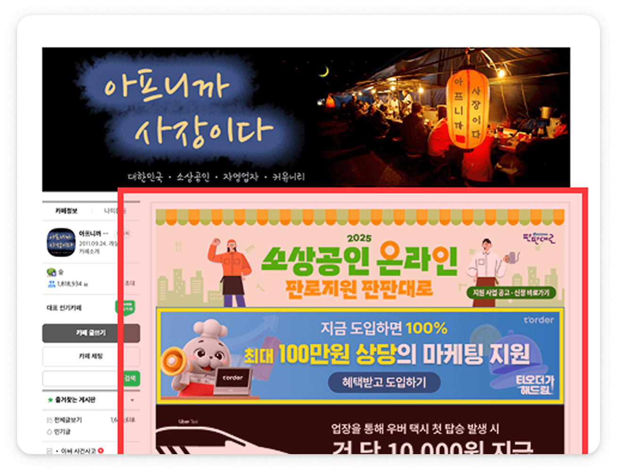617x473 pixels.
Task: Click the cafe profile thumbnail icon
Action: [61, 242]
